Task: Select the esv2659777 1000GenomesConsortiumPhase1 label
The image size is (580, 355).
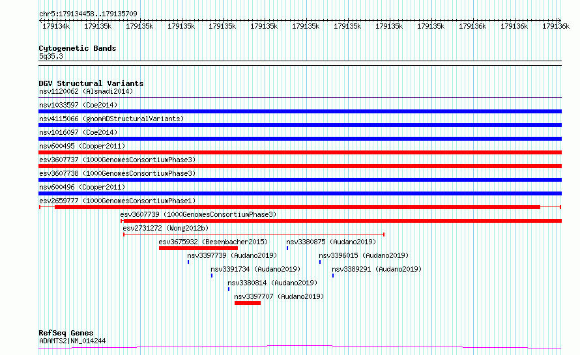Action: click(117, 201)
